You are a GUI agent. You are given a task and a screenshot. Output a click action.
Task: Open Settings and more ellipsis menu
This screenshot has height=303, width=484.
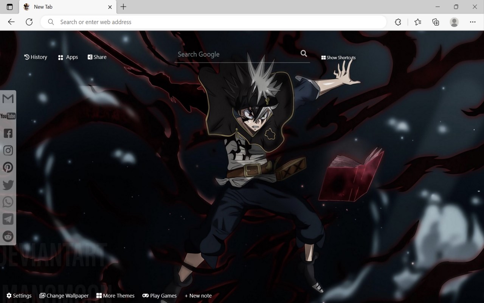473,22
